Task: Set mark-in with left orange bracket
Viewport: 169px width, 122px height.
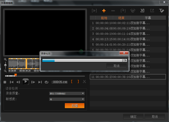Action: click(x=72, y=82)
